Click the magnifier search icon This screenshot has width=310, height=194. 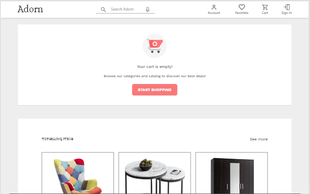(103, 10)
